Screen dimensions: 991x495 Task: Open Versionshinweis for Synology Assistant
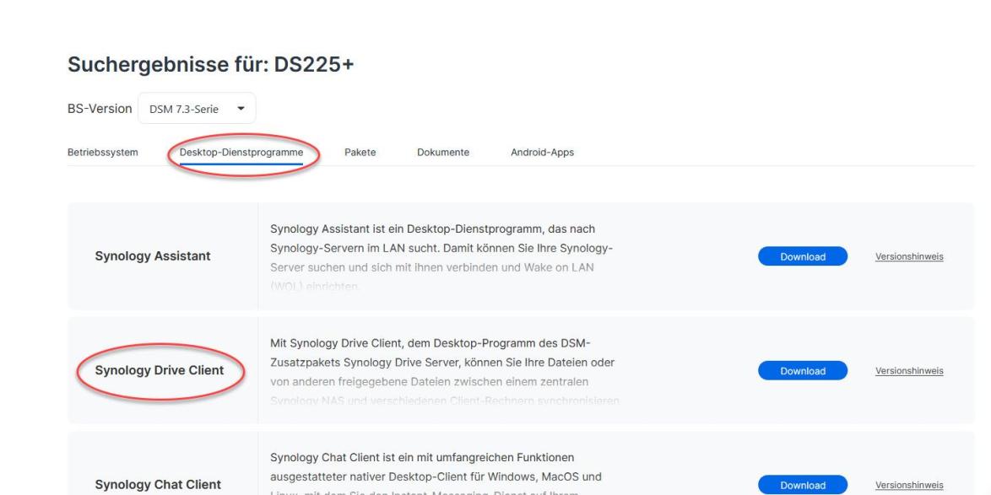pos(909,257)
